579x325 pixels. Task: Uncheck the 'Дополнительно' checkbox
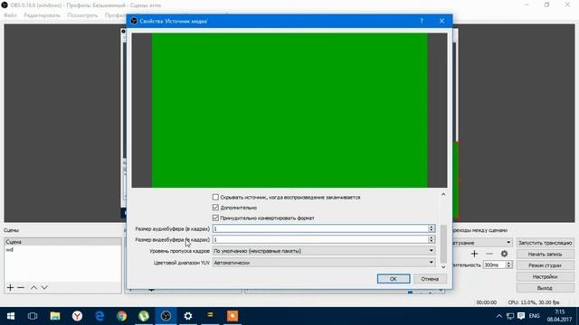(215, 208)
